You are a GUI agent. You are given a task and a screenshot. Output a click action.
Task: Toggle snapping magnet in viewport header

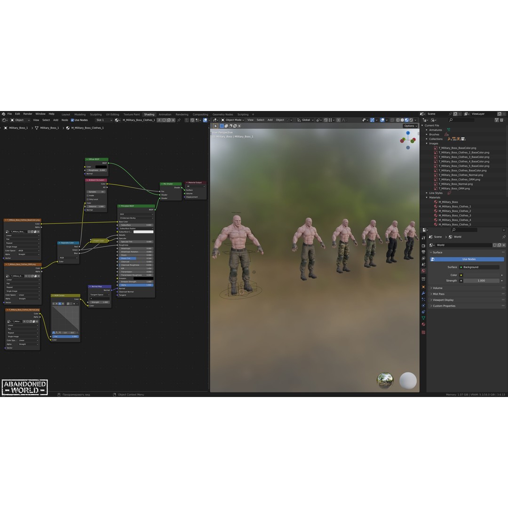click(x=325, y=120)
